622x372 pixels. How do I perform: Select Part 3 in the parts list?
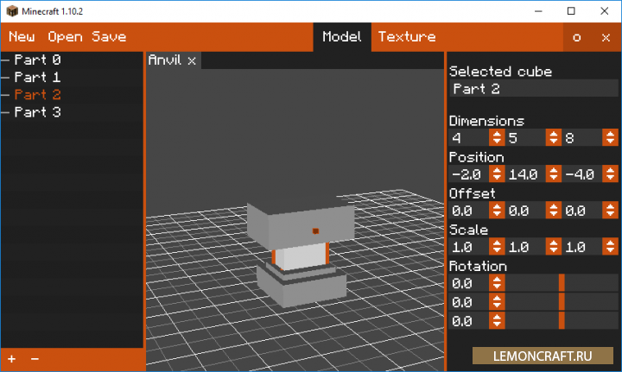[x=37, y=112]
